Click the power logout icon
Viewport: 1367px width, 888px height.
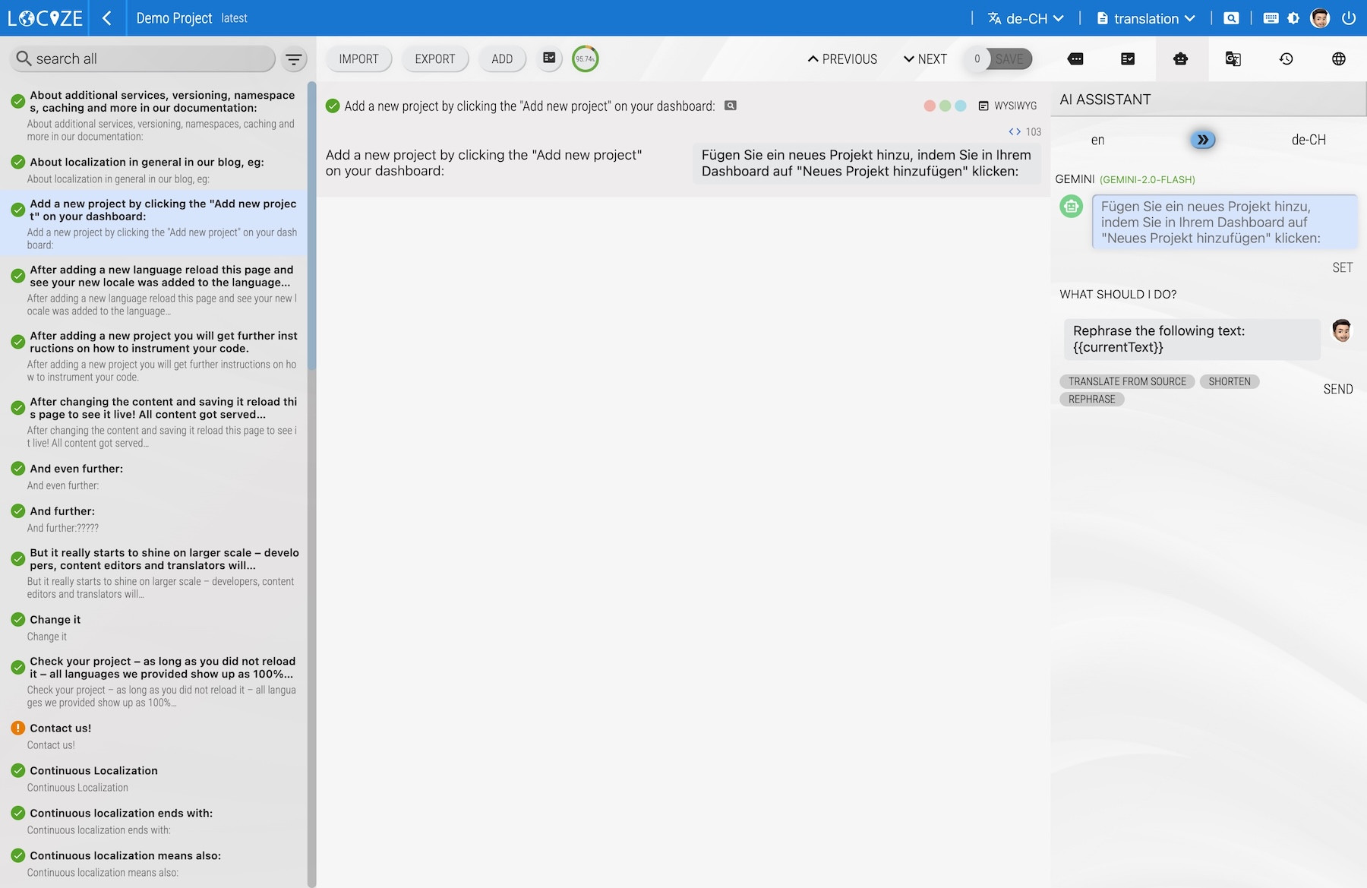coord(1349,18)
